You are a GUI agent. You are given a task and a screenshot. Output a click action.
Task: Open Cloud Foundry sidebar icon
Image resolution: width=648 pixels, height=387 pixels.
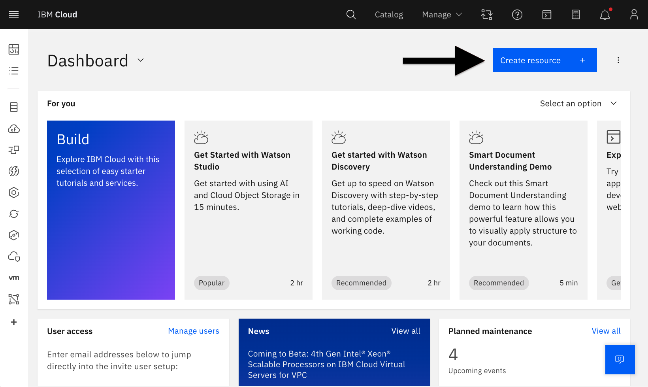point(14,129)
